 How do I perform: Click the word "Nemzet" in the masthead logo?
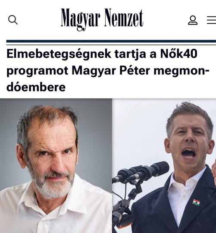(x=123, y=18)
